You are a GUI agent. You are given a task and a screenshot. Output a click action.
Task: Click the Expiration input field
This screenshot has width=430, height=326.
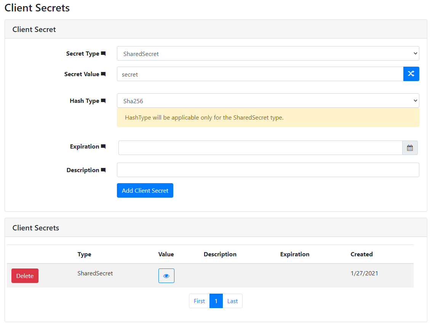(248, 148)
